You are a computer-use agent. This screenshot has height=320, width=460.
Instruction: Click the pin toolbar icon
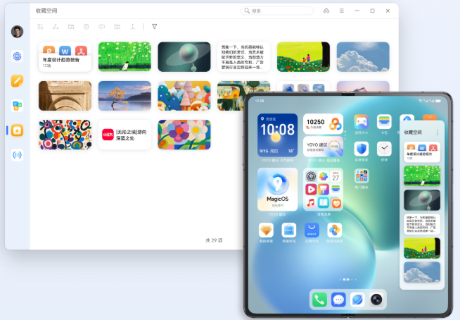click(x=133, y=27)
